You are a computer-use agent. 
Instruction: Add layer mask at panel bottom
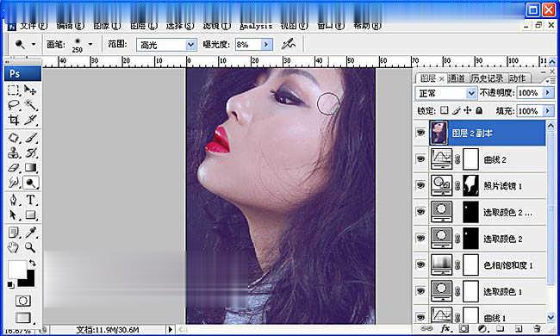tap(464, 328)
